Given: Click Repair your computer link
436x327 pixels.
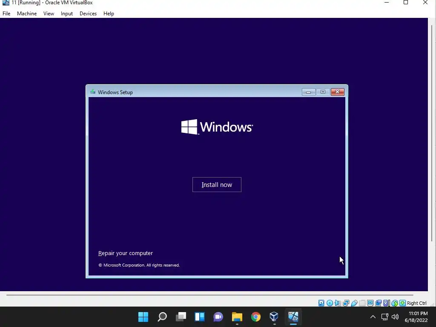Looking at the screenshot, I should click(x=126, y=253).
